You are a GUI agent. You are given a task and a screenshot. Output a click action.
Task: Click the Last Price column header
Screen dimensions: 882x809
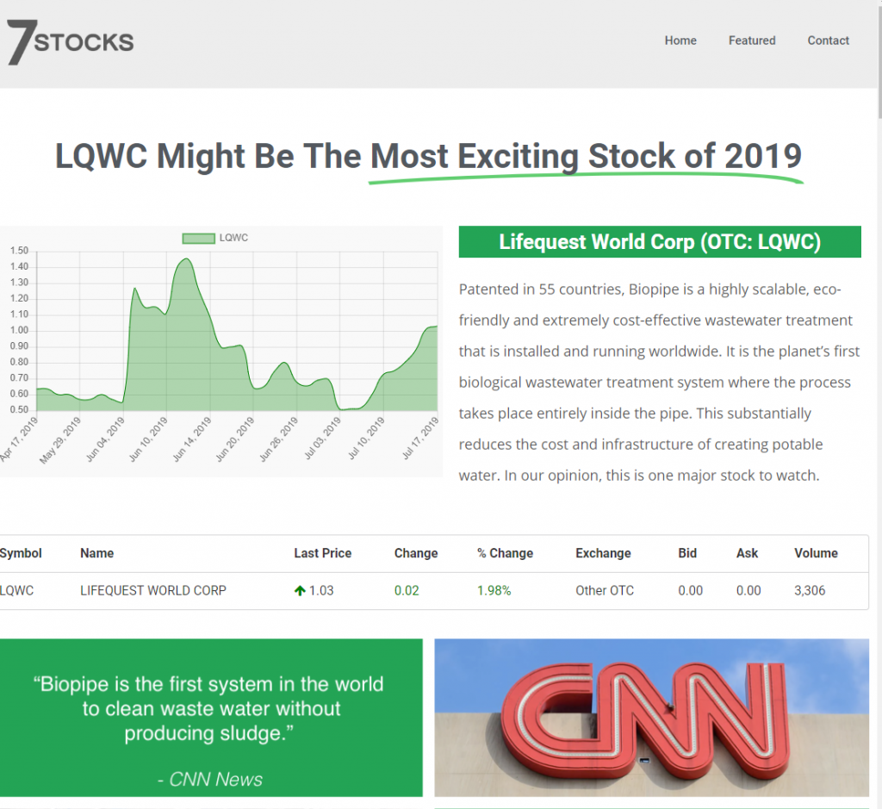click(322, 553)
